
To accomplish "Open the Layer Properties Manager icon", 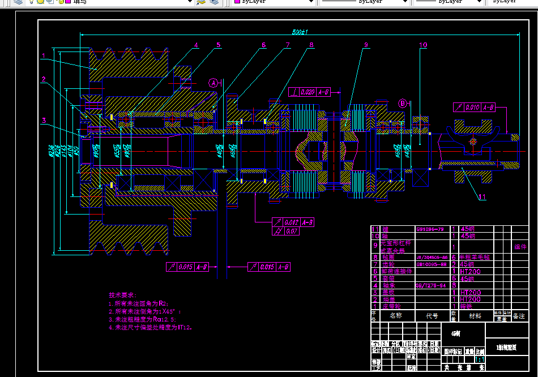I will tap(18, 2).
